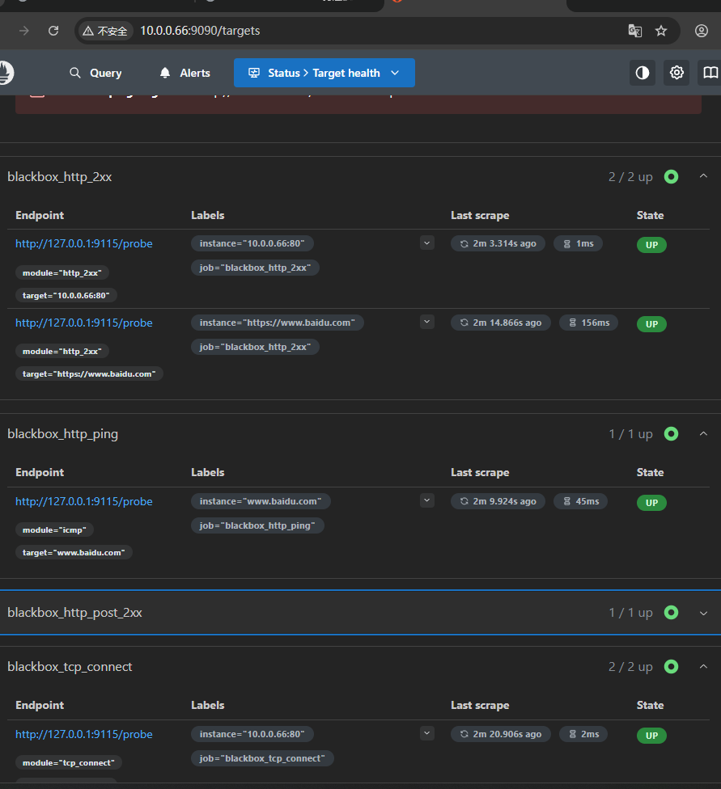
Task: Open probe link for tcp_connect module
Action: coord(83,734)
